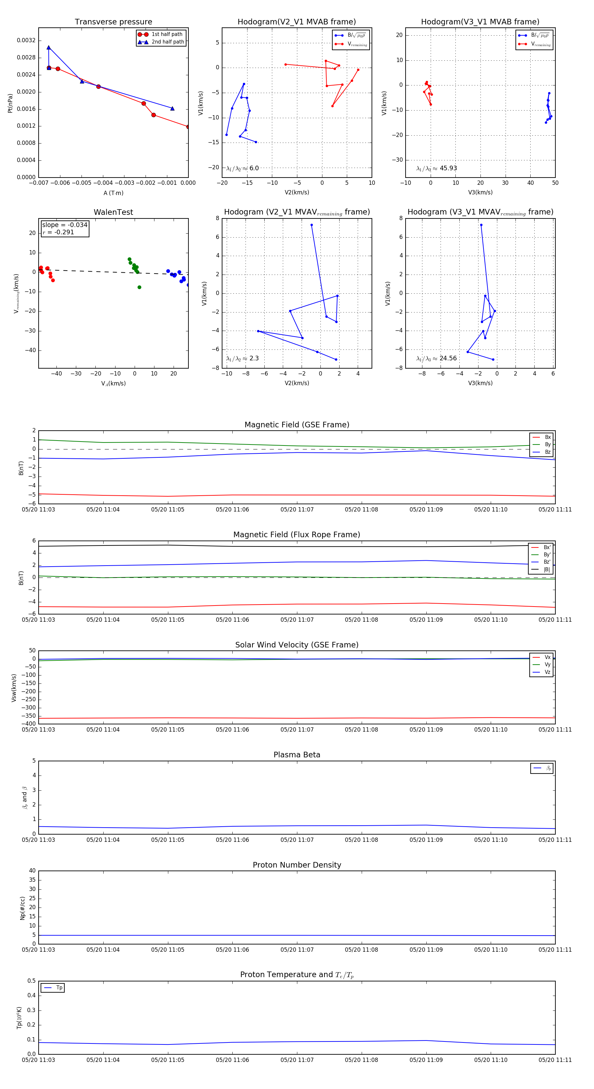Select the '1st half path' legend entry
This screenshot has width=594, height=1089.
coord(160,34)
